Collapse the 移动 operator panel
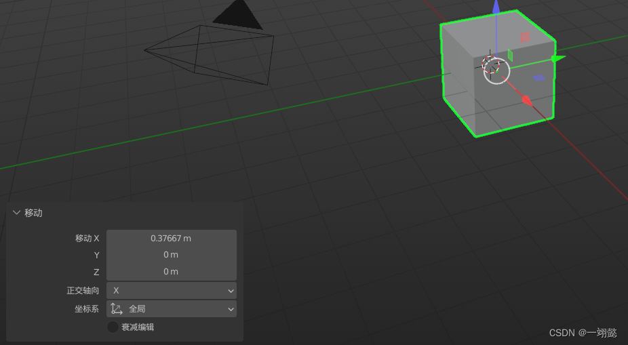628x345 pixels. 16,213
